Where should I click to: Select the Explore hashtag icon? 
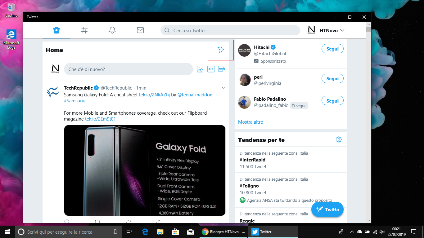84,30
